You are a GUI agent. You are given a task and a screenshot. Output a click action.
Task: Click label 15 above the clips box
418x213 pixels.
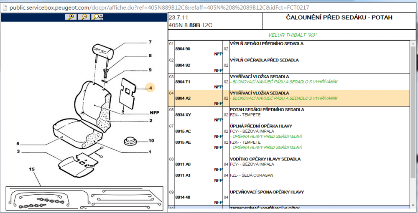[x=32, y=169]
